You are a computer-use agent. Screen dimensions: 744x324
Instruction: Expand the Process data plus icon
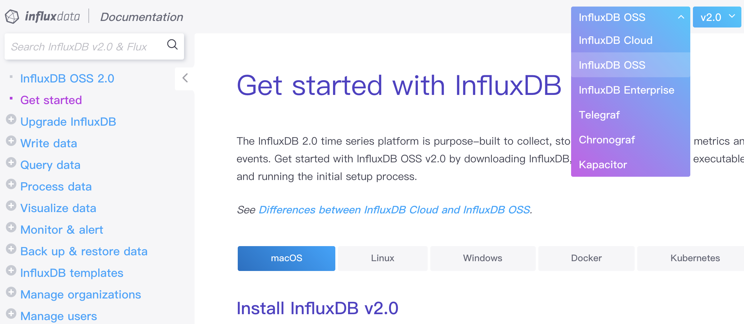point(11,184)
